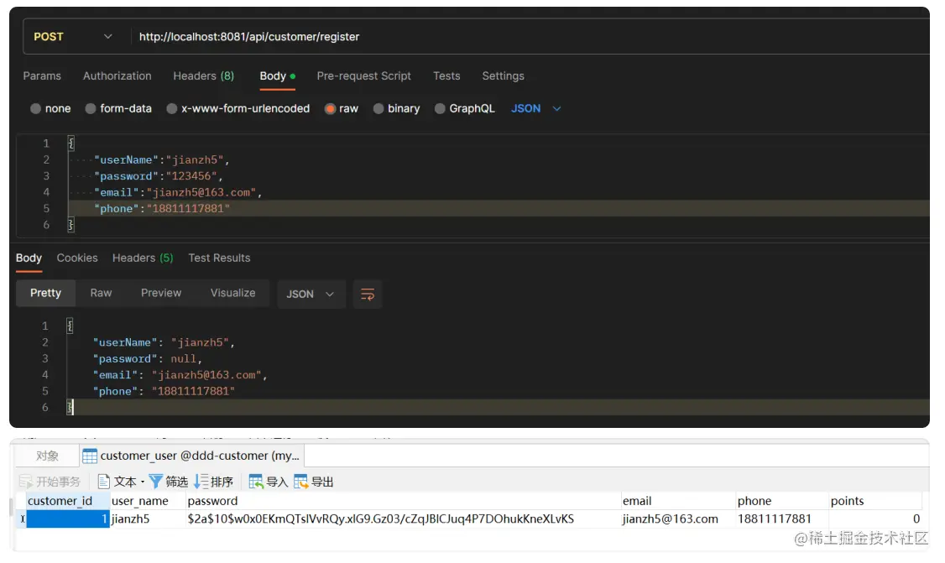
Task: Click the request "password":"123456" line
Action: (159, 176)
